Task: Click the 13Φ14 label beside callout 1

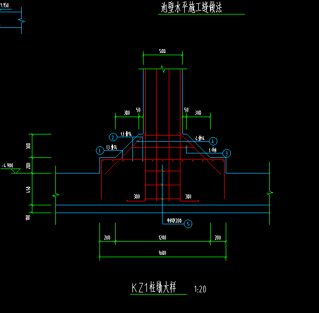Action: [112, 147]
